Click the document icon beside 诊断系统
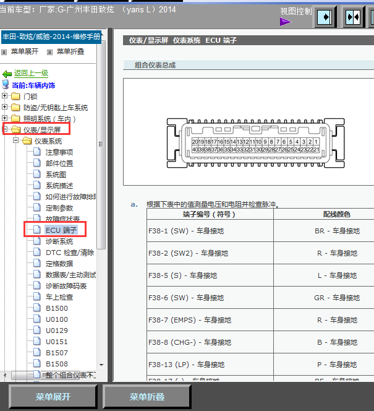Image resolution: width=374 pixels, height=411 pixels. 37,241
